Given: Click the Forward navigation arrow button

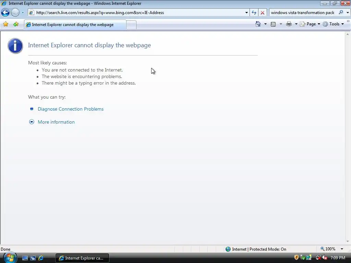Looking at the screenshot, I should 15,13.
